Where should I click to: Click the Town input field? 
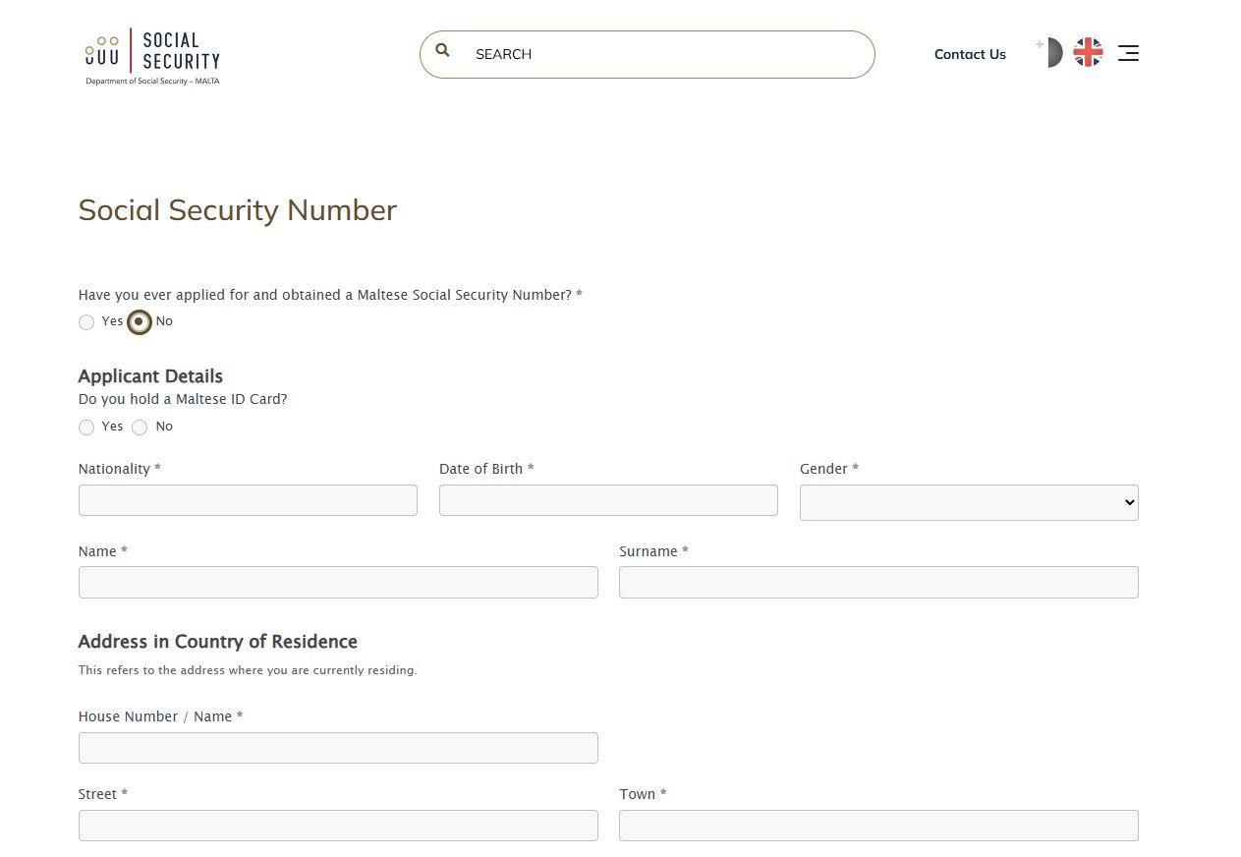877,825
